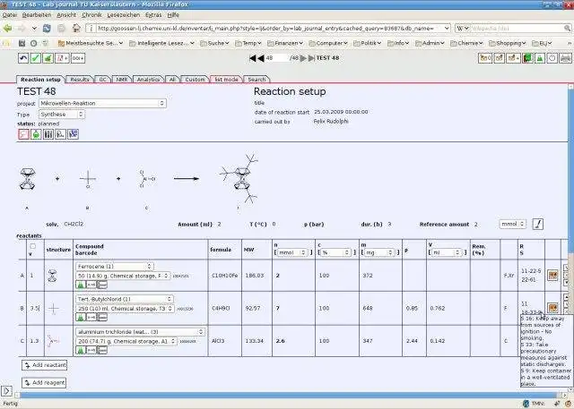
Task: Open the '250 (10) ml, Chemical storage' dropdown
Action: coord(126,308)
